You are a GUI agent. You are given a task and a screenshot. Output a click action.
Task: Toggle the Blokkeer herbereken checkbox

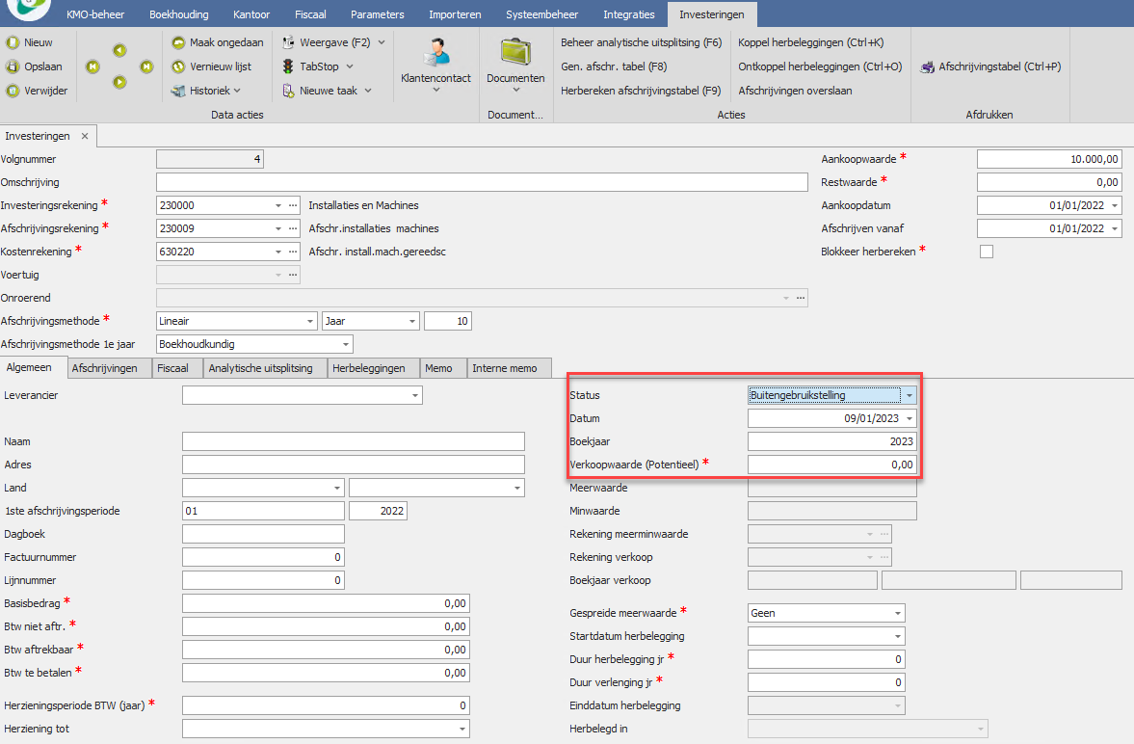[986, 252]
